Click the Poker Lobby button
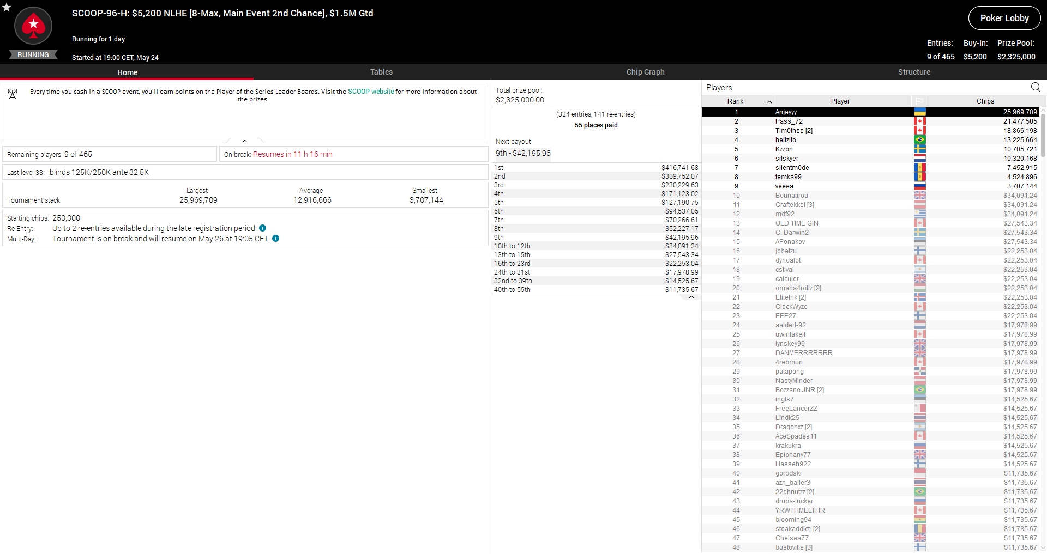 tap(1004, 18)
